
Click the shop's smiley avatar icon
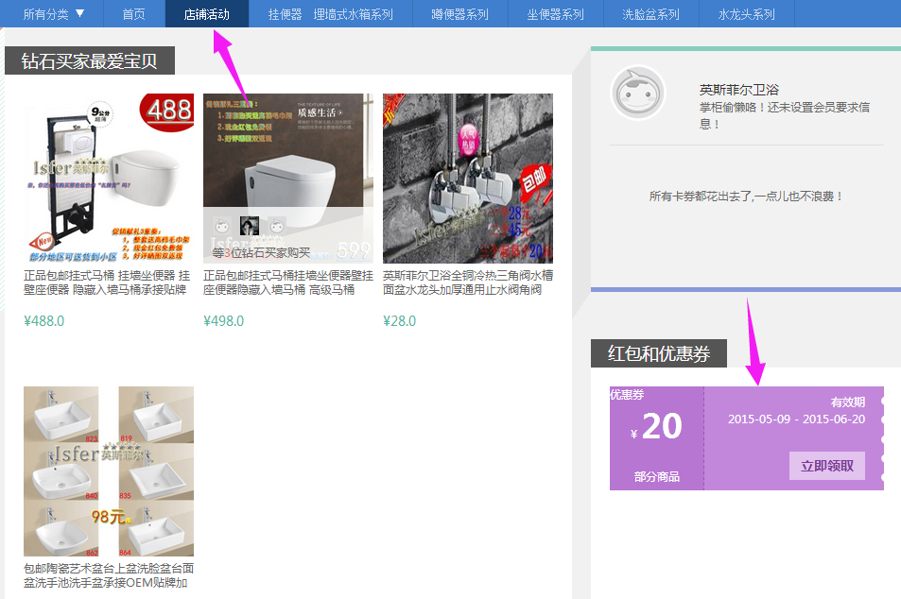(637, 93)
